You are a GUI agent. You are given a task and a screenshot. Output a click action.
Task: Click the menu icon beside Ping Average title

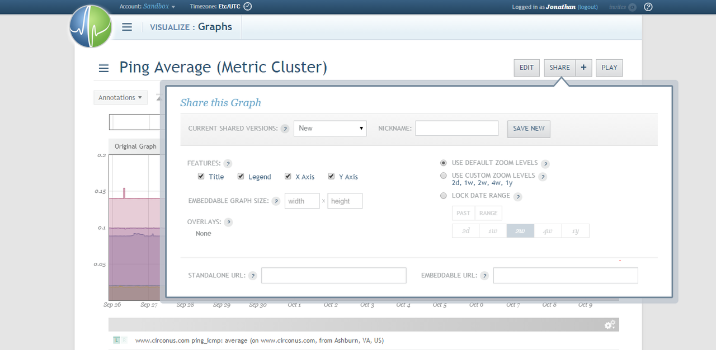(x=103, y=68)
